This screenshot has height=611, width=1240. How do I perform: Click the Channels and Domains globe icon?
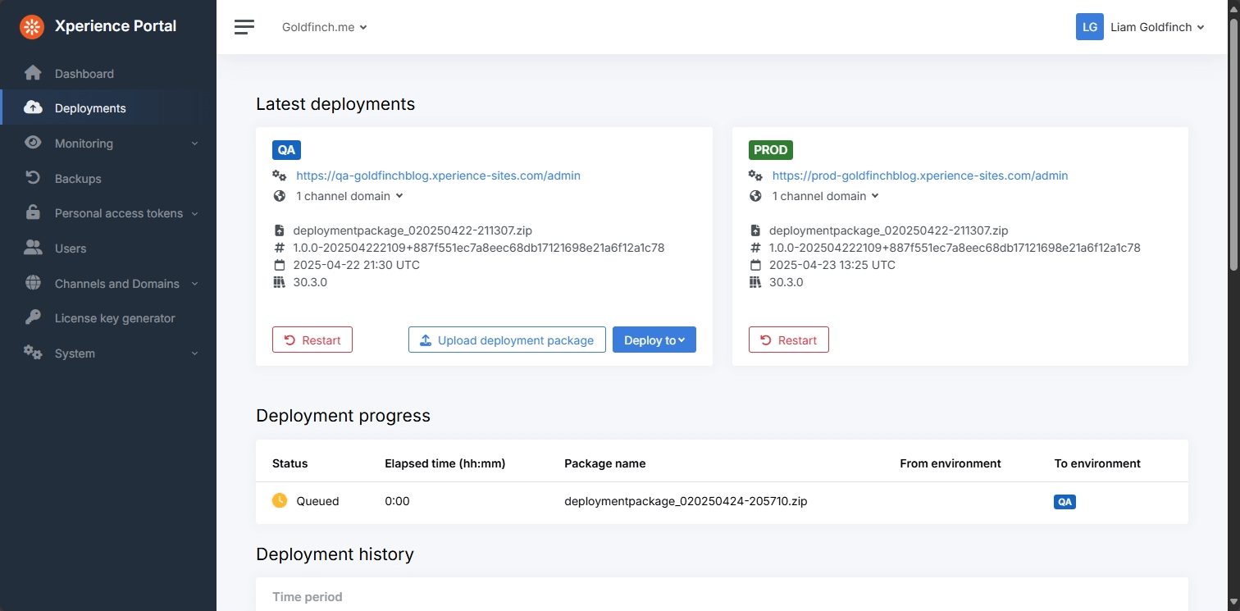33,283
